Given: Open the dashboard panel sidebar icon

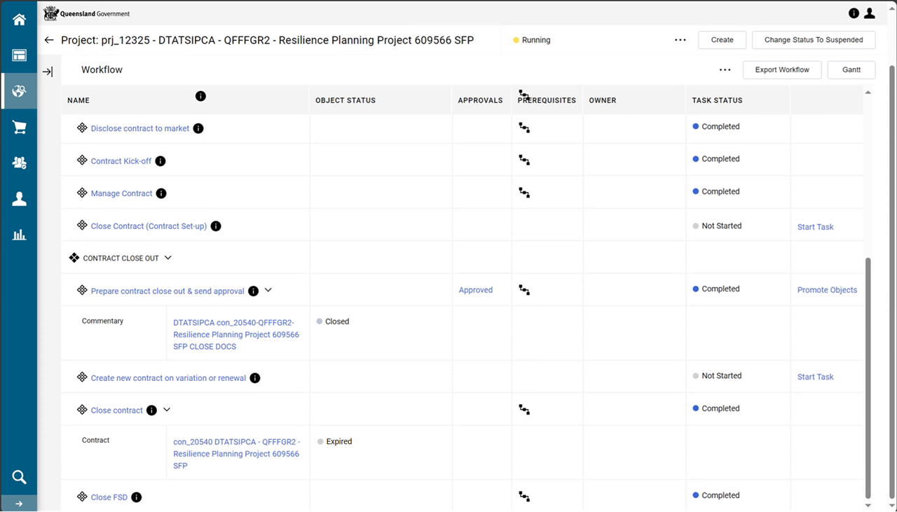Looking at the screenshot, I should pyautogui.click(x=19, y=55).
